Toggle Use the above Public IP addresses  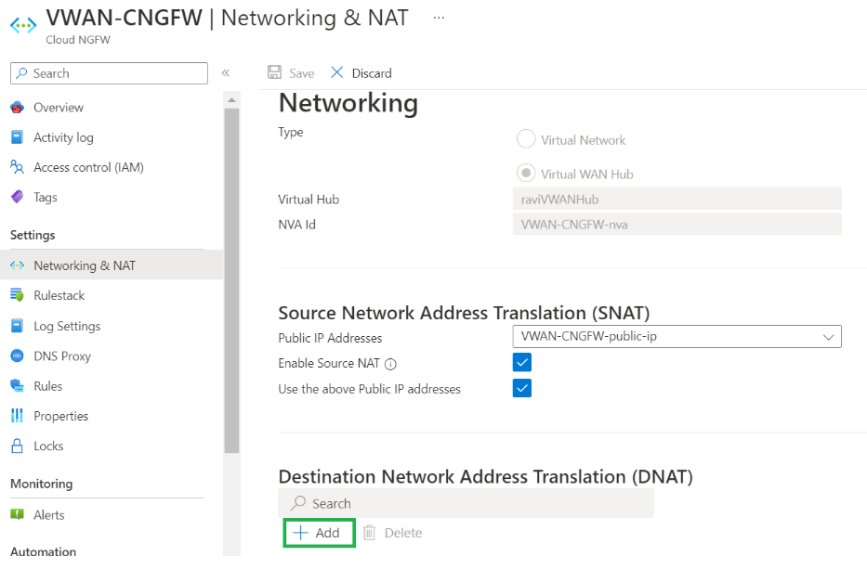pyautogui.click(x=521, y=389)
